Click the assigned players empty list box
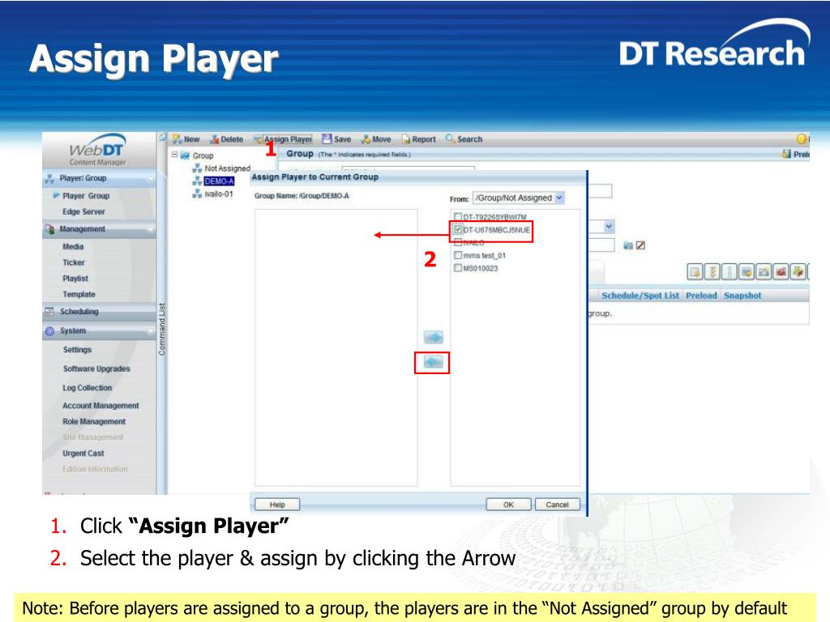Image resolution: width=830 pixels, height=622 pixels. click(x=336, y=347)
